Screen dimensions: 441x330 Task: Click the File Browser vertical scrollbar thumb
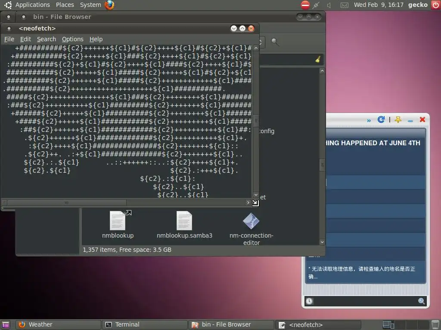(322, 165)
